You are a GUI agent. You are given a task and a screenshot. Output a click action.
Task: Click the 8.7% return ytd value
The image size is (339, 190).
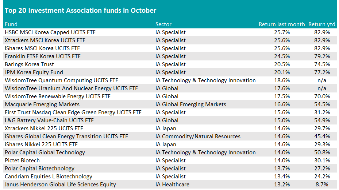click(x=323, y=185)
